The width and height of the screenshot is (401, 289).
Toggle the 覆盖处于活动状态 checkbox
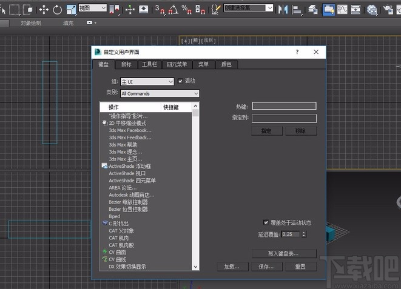point(266,222)
